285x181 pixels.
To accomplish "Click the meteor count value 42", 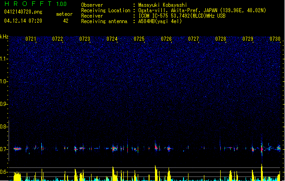I will (66, 21).
